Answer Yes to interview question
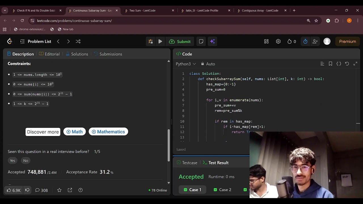The height and width of the screenshot is (204, 363). [12, 161]
